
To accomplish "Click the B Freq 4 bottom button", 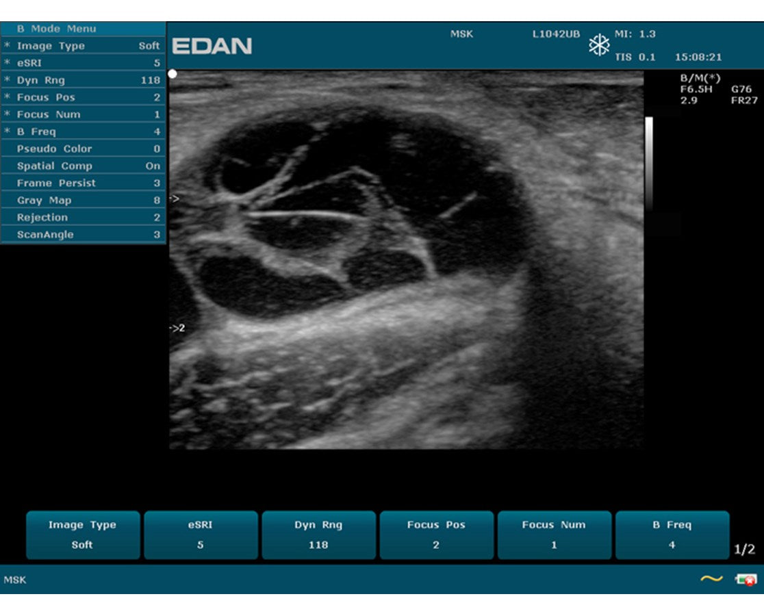I will 672,535.
